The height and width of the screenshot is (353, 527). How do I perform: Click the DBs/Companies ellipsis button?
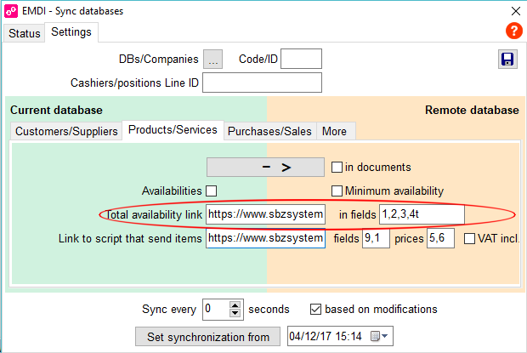pos(212,60)
